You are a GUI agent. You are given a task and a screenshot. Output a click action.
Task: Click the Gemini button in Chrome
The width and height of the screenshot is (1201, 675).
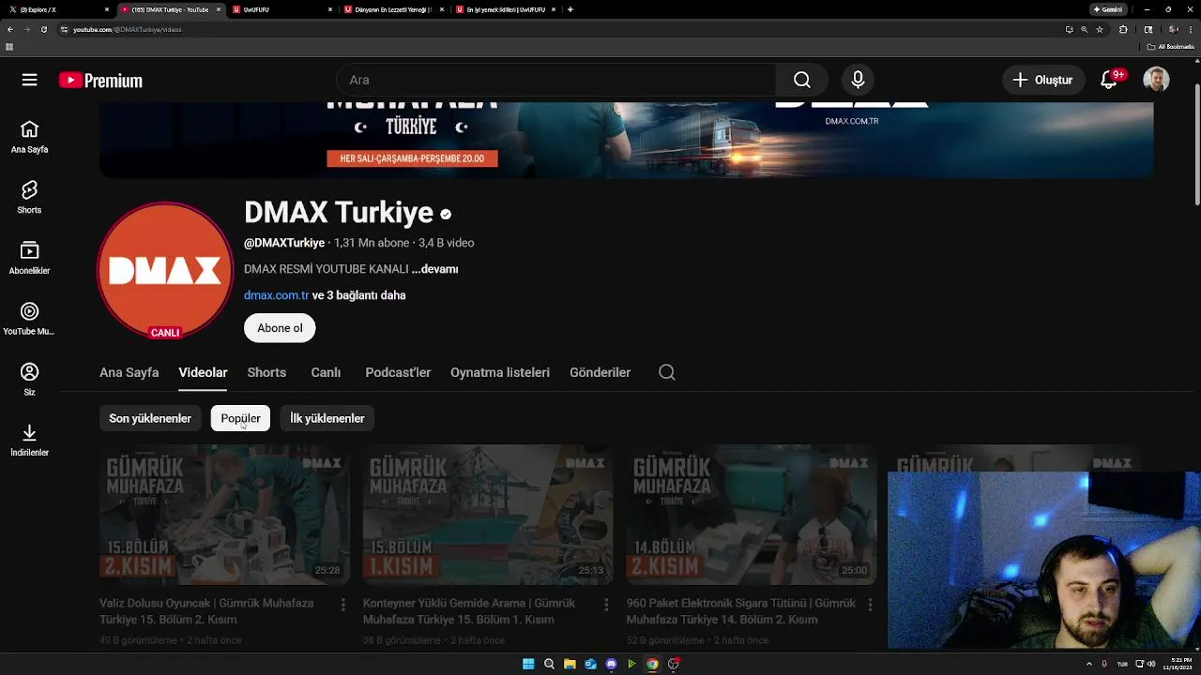(x=1108, y=9)
